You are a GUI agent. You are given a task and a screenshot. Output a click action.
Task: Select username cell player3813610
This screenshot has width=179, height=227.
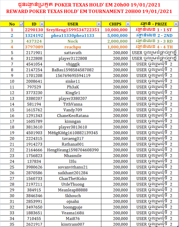tap(73, 127)
